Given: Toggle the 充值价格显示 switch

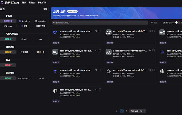Looking at the screenshot, I should tap(177, 23).
